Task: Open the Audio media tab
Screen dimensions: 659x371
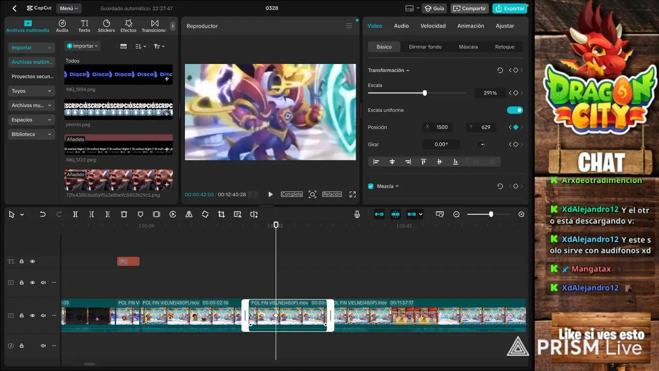Action: coord(62,26)
